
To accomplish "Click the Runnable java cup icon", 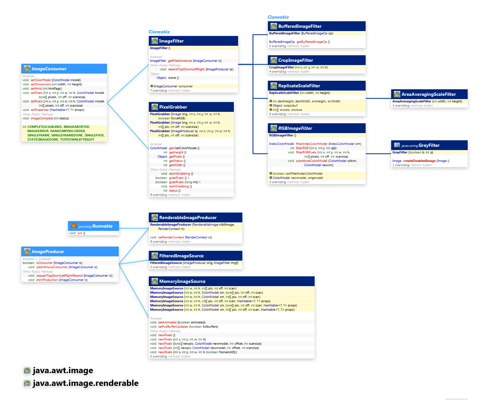I will (x=74, y=226).
